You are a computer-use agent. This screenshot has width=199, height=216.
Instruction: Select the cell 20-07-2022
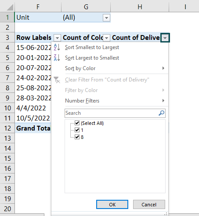[33, 68]
